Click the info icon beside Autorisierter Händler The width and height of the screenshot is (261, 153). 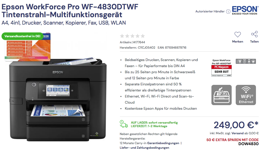[228, 11]
